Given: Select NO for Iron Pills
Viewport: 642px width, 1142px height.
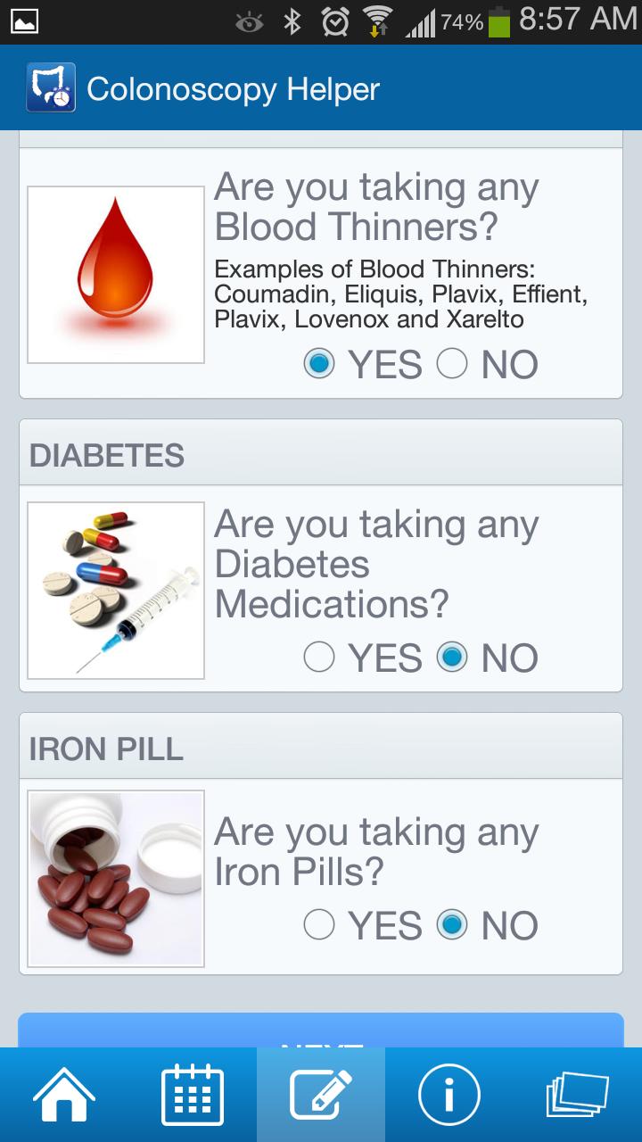Looking at the screenshot, I should click(x=452, y=925).
